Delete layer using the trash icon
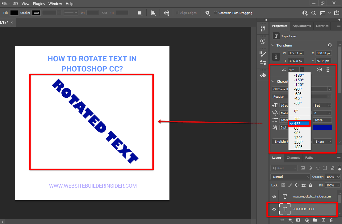The height and width of the screenshot is (224, 342). point(332,220)
